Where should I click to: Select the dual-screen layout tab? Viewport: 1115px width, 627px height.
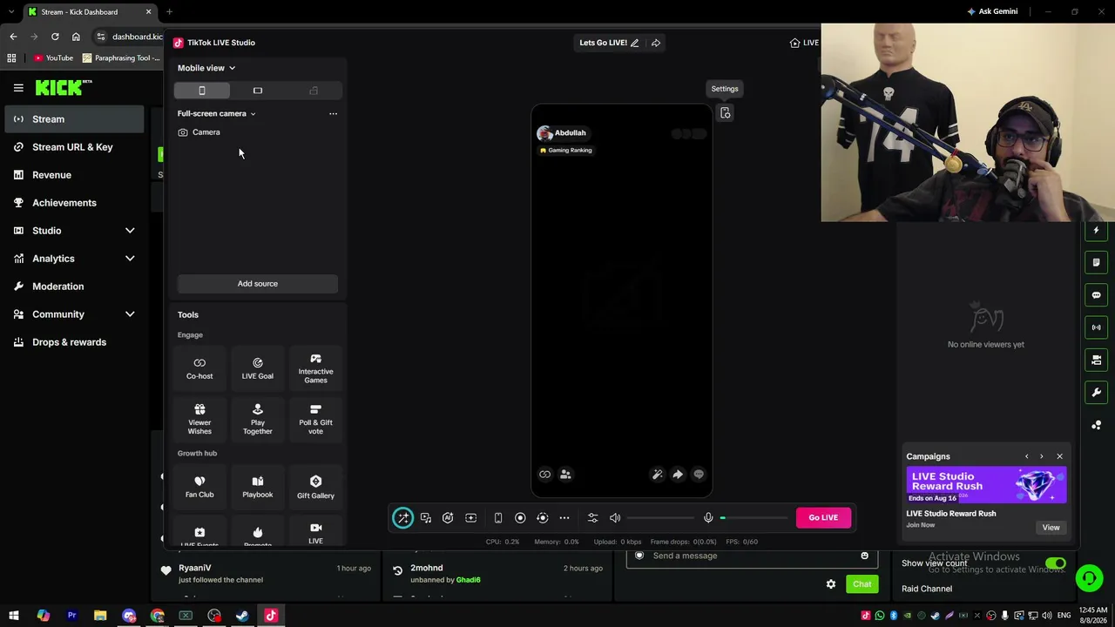(314, 91)
